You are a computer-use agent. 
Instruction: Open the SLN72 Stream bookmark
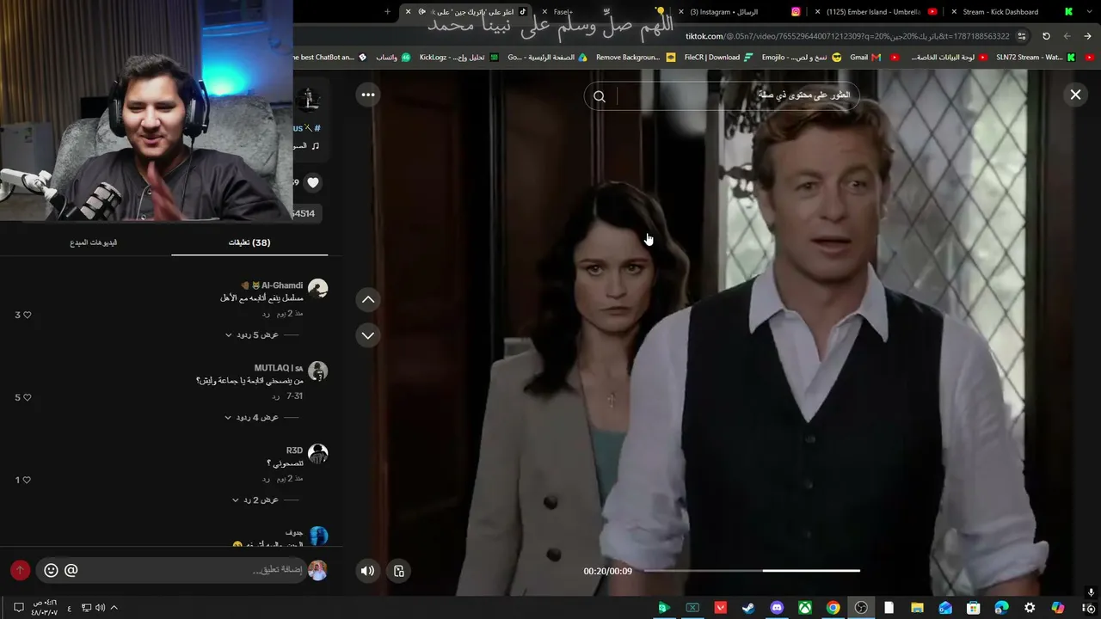tap(1036, 58)
